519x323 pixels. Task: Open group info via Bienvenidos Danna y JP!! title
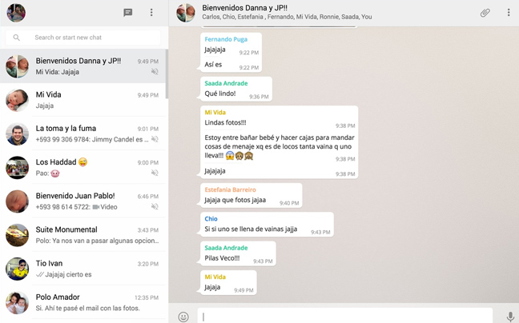point(244,8)
